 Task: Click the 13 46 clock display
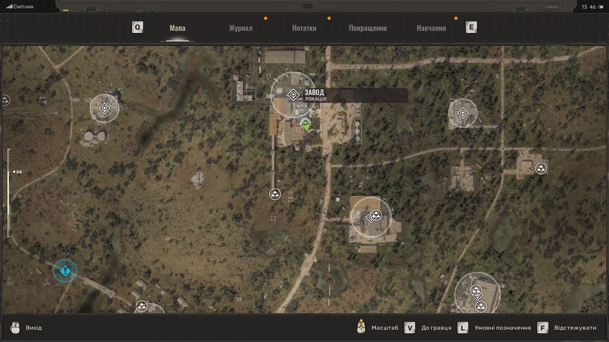(589, 7)
